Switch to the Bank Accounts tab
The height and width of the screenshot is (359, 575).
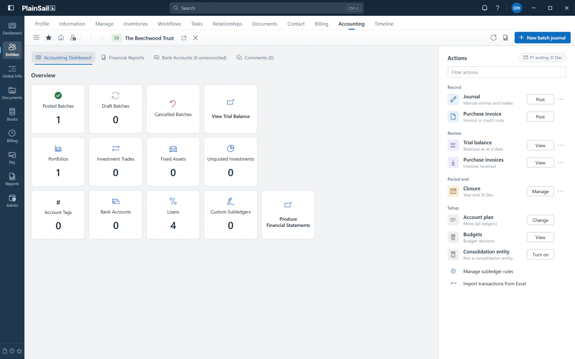190,57
